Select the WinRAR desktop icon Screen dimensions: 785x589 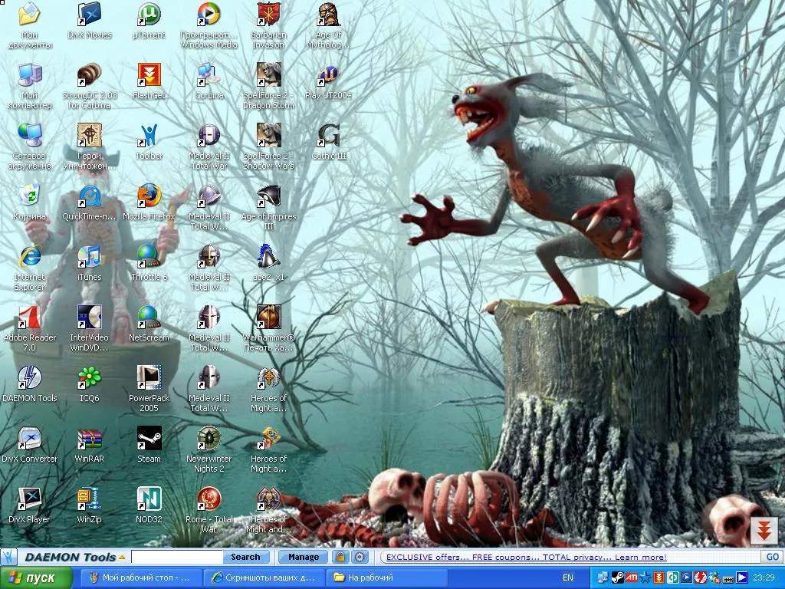click(x=89, y=444)
